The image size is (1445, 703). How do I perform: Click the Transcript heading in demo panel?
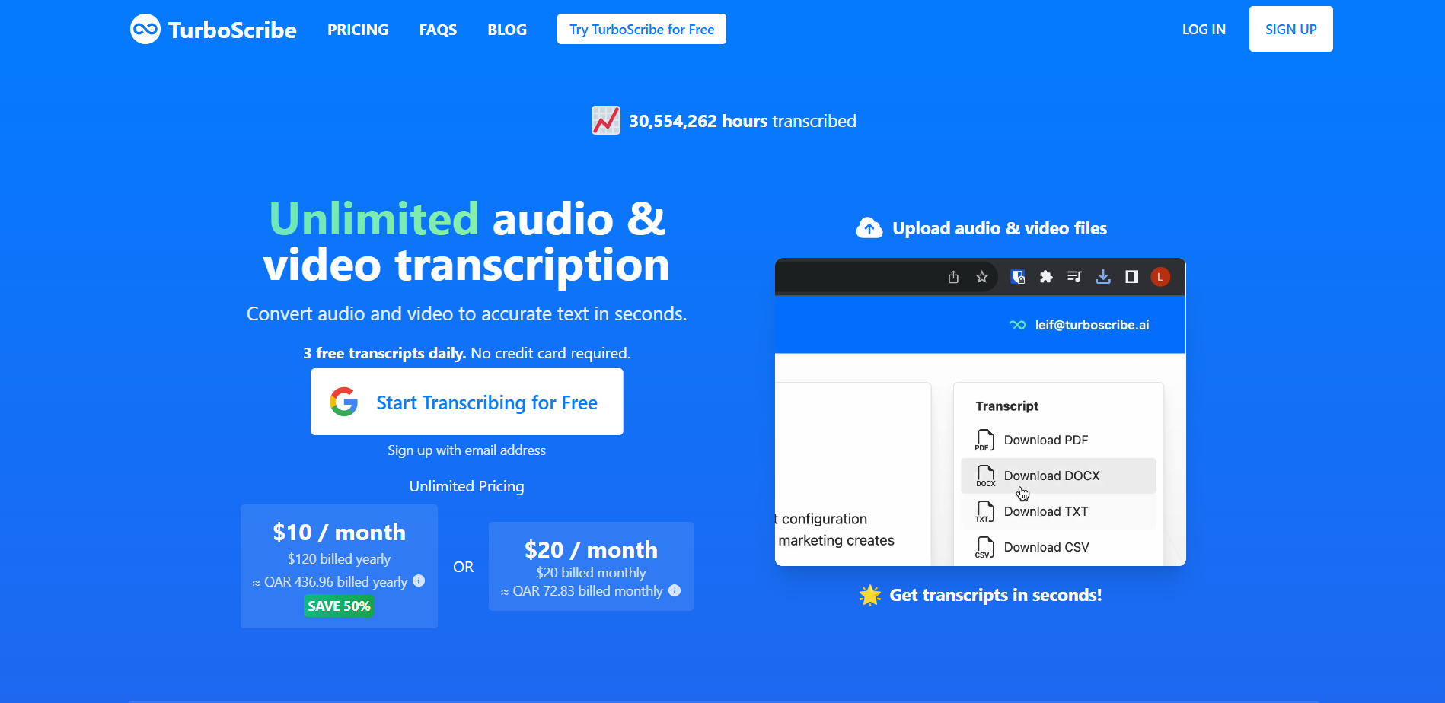1007,406
